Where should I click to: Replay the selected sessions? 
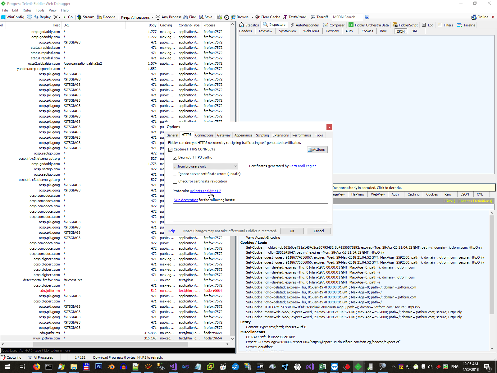(42, 17)
